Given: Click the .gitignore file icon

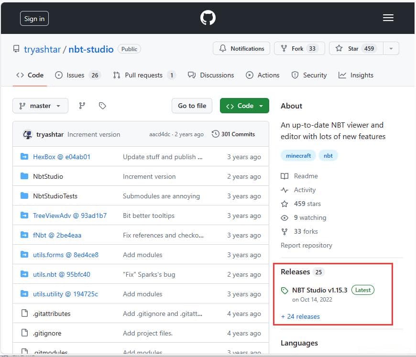Looking at the screenshot, I should tap(24, 333).
